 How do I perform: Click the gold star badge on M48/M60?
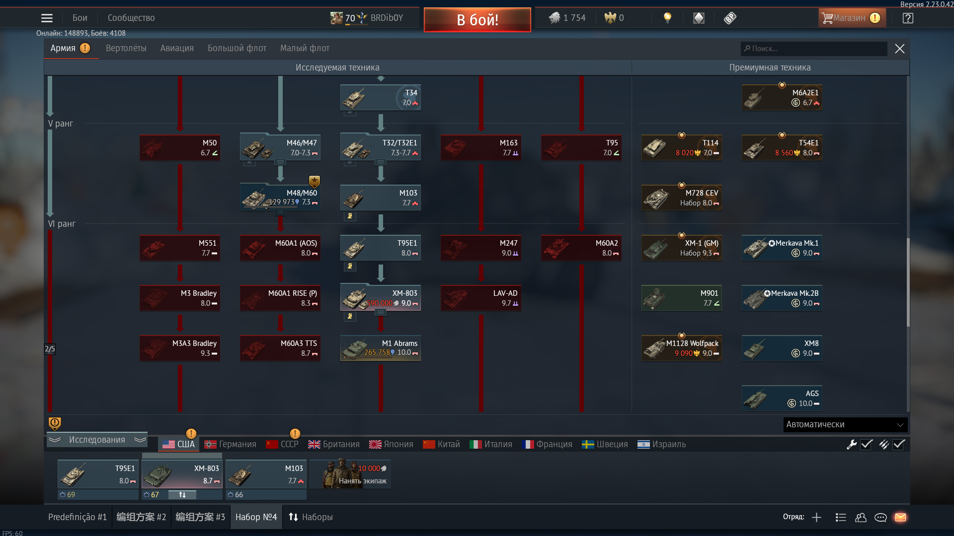tap(314, 181)
